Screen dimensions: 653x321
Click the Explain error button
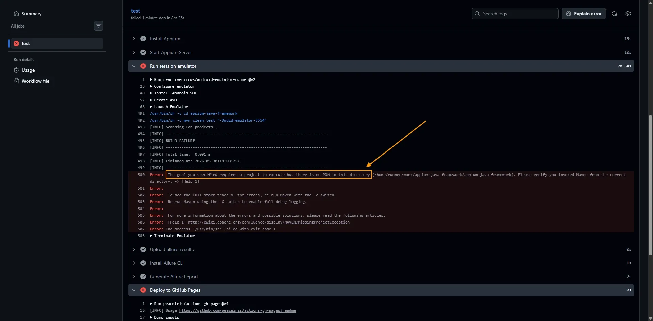point(584,14)
